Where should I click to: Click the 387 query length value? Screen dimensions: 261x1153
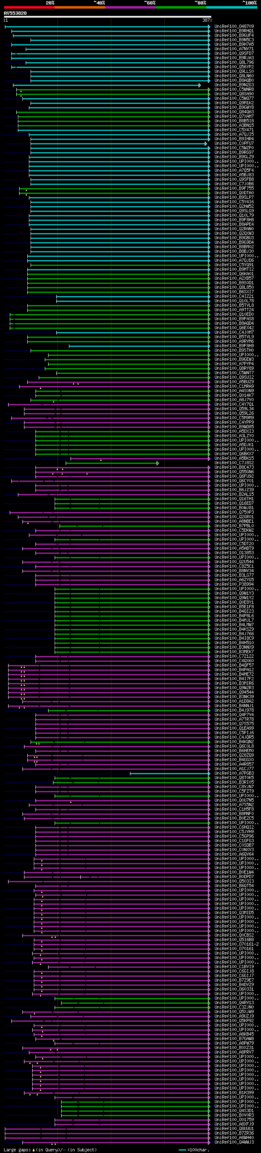pos(206,20)
